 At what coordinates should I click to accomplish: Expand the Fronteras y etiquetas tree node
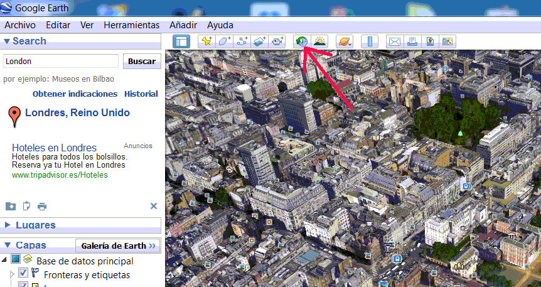(x=12, y=274)
